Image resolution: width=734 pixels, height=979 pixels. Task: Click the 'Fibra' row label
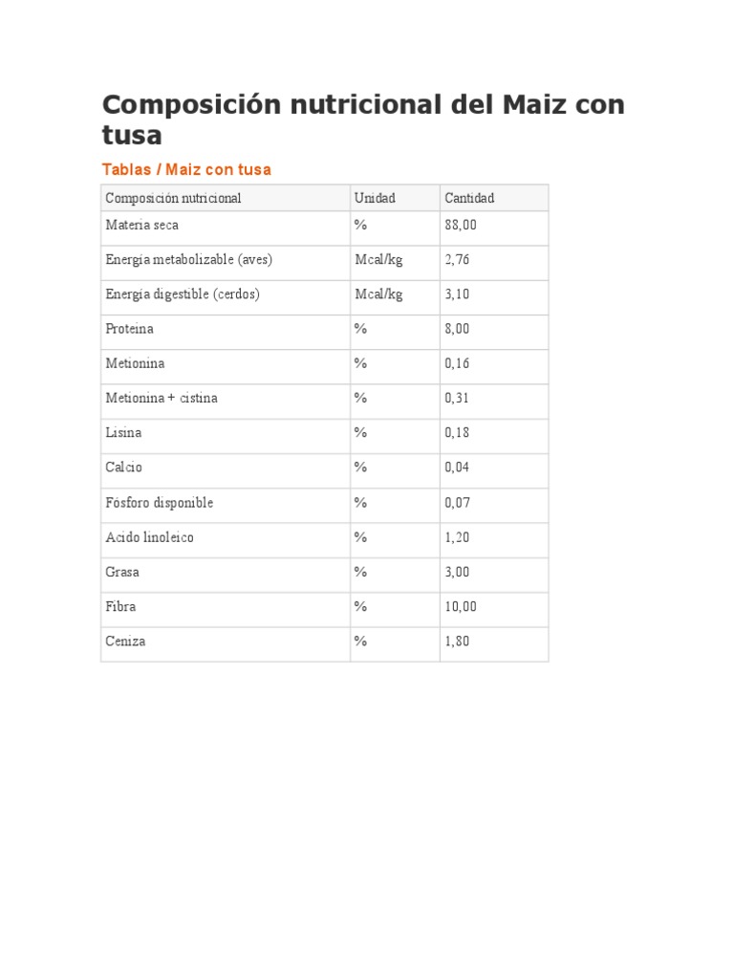tap(120, 606)
